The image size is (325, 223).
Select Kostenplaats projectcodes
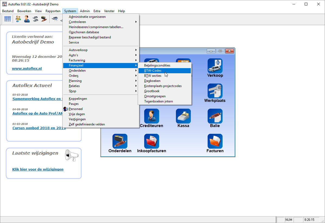(165, 86)
